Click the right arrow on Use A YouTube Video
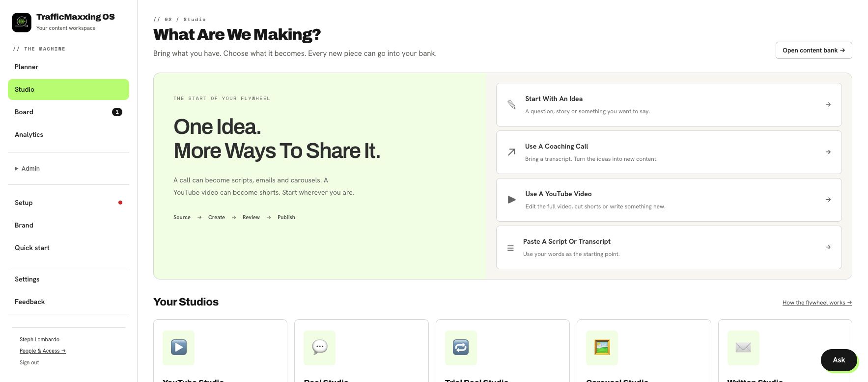This screenshot has height=382, width=868. click(828, 200)
